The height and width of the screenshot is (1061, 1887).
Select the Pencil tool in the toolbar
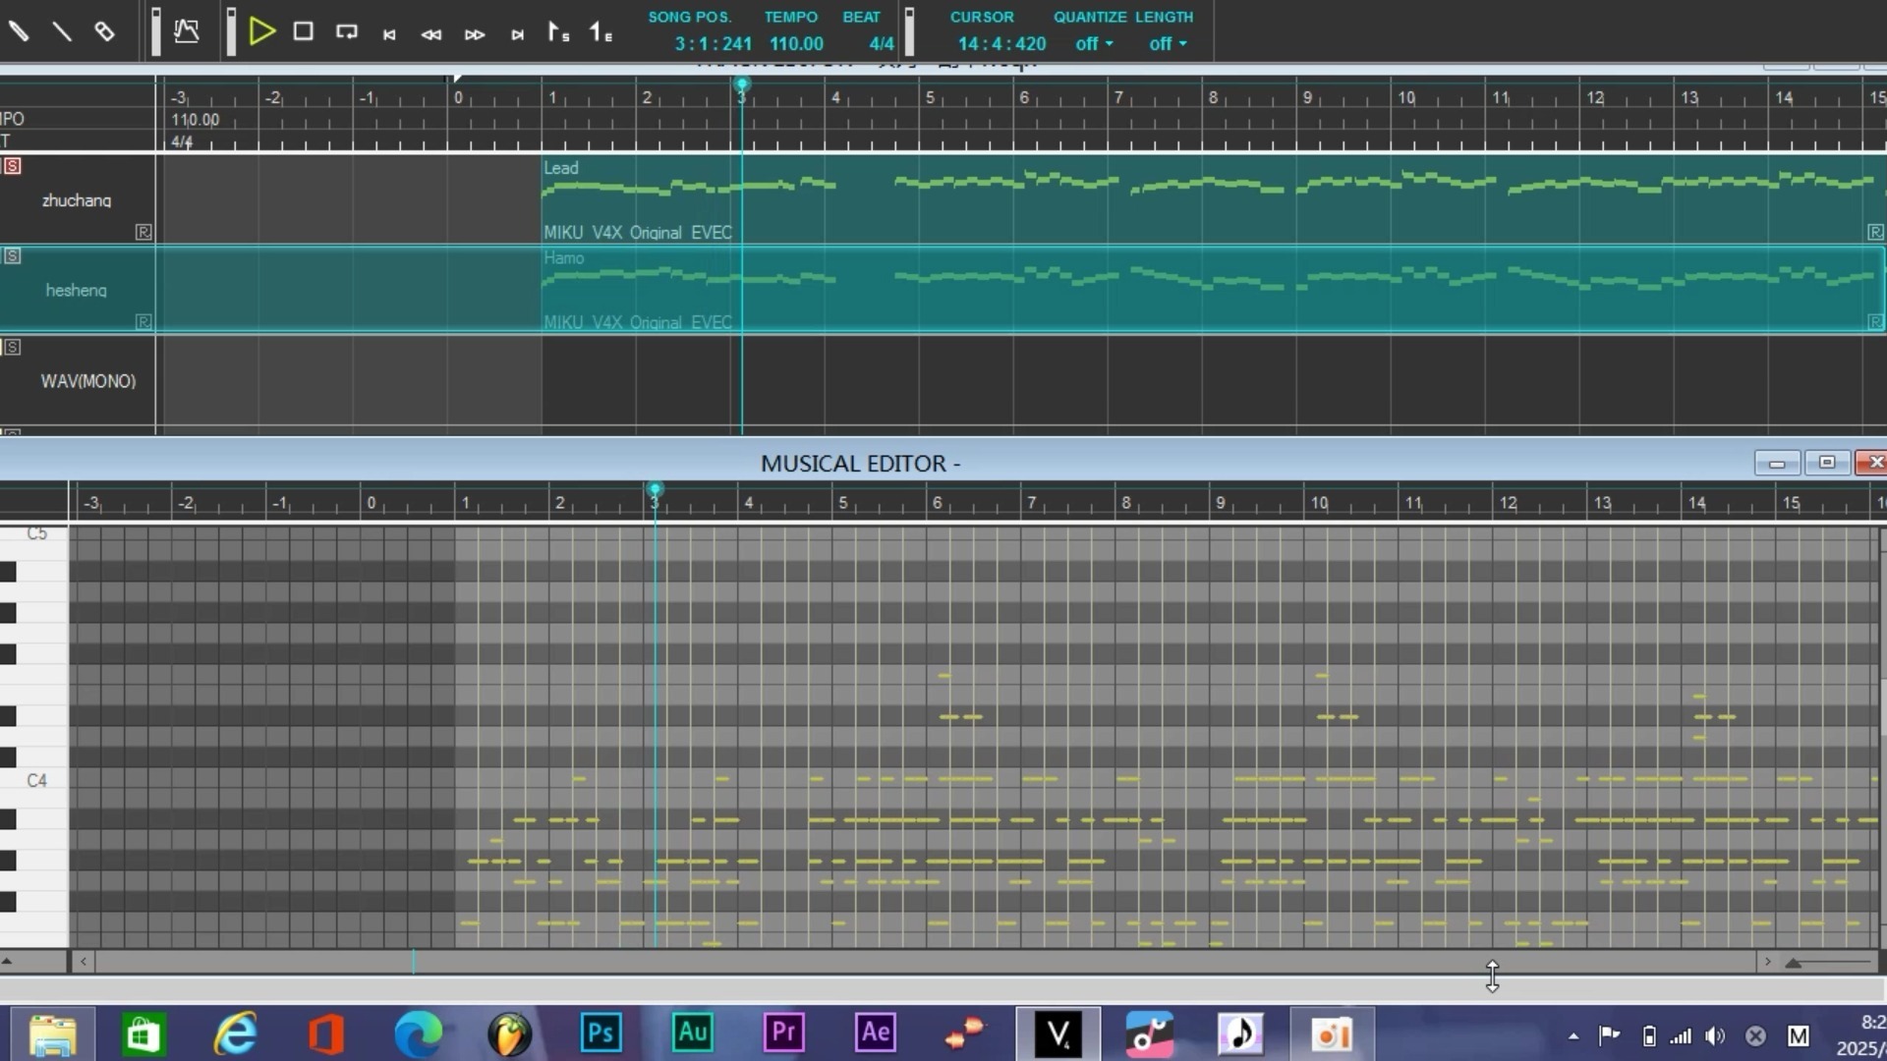19,31
